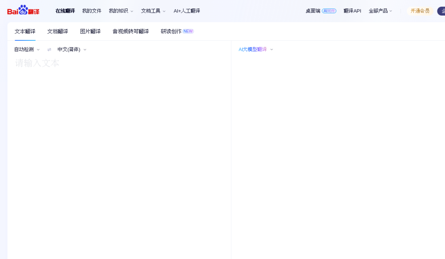
Task: Go to 我的文件 page
Action: (x=92, y=11)
